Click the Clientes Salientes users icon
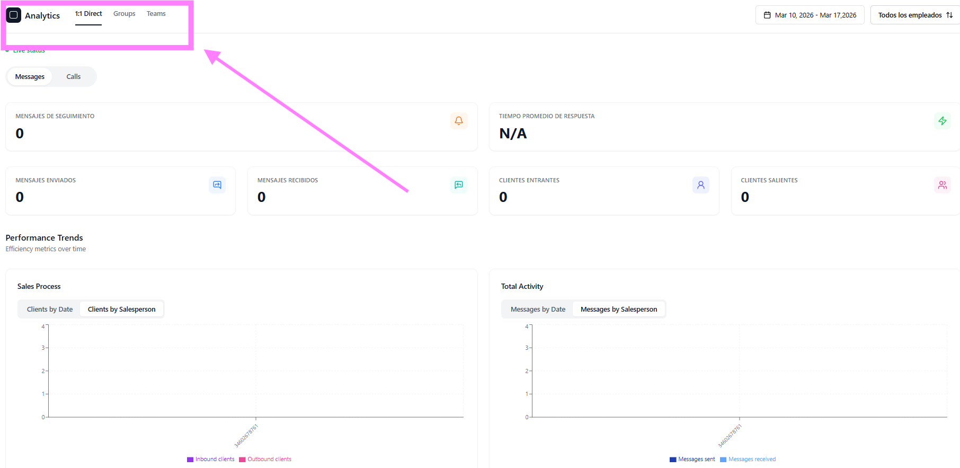 pyautogui.click(x=942, y=185)
